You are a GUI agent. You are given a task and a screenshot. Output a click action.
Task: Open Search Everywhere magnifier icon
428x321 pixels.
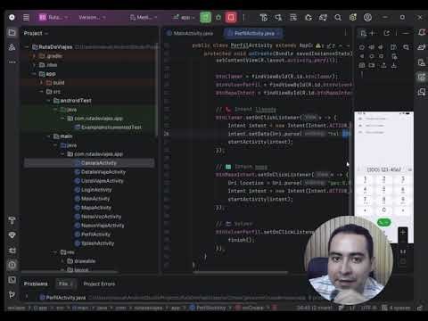pos(338,18)
